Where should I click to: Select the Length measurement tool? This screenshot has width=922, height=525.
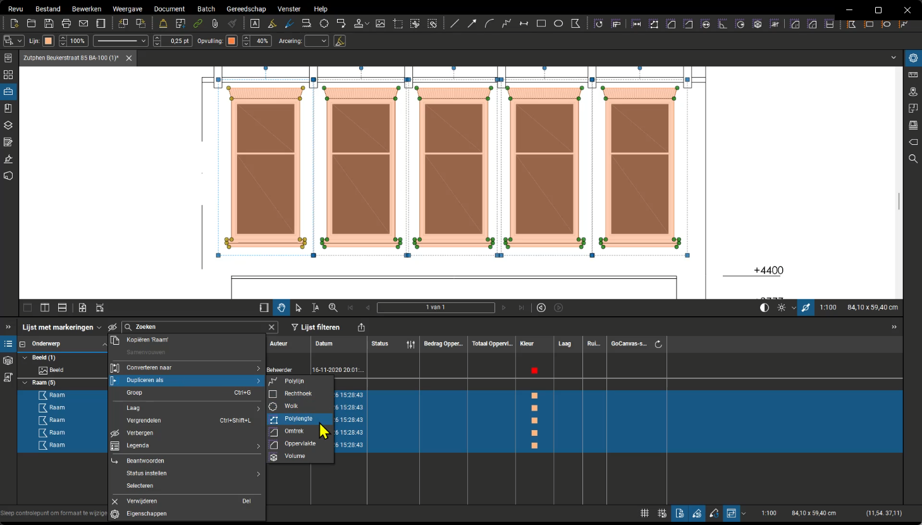(637, 24)
